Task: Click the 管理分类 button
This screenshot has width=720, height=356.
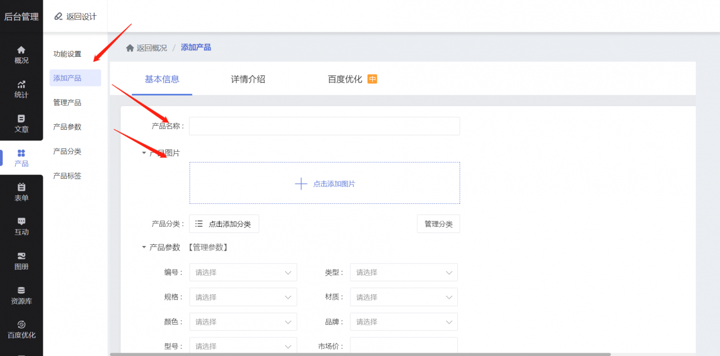Action: coord(438,223)
